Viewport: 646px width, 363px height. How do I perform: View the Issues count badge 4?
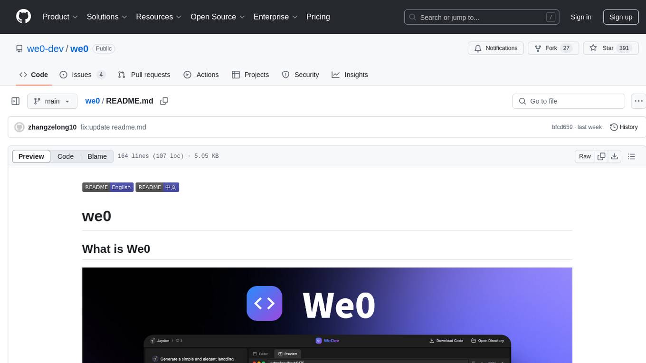point(101,75)
